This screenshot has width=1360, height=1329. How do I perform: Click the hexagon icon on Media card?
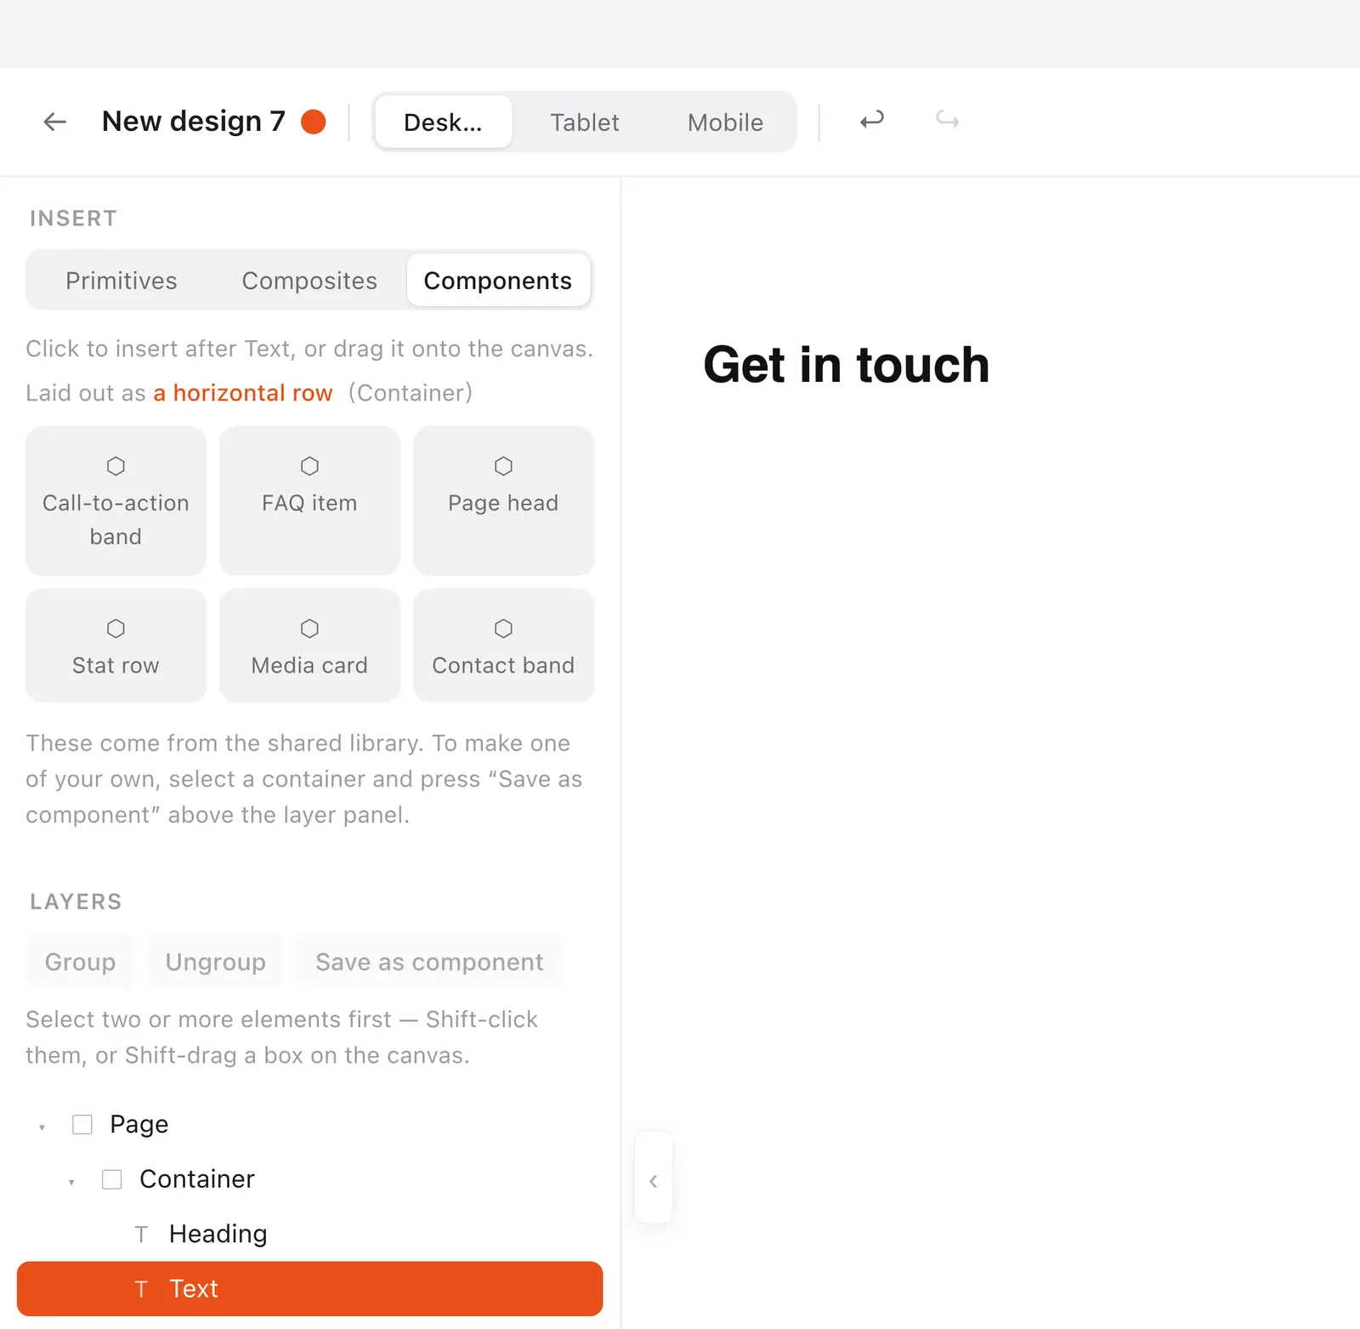309,628
